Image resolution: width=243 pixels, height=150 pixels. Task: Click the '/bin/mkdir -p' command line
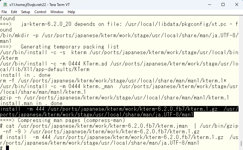coord(119,35)
